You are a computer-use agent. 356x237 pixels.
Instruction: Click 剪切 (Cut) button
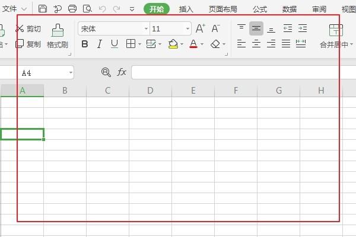[x=28, y=28]
